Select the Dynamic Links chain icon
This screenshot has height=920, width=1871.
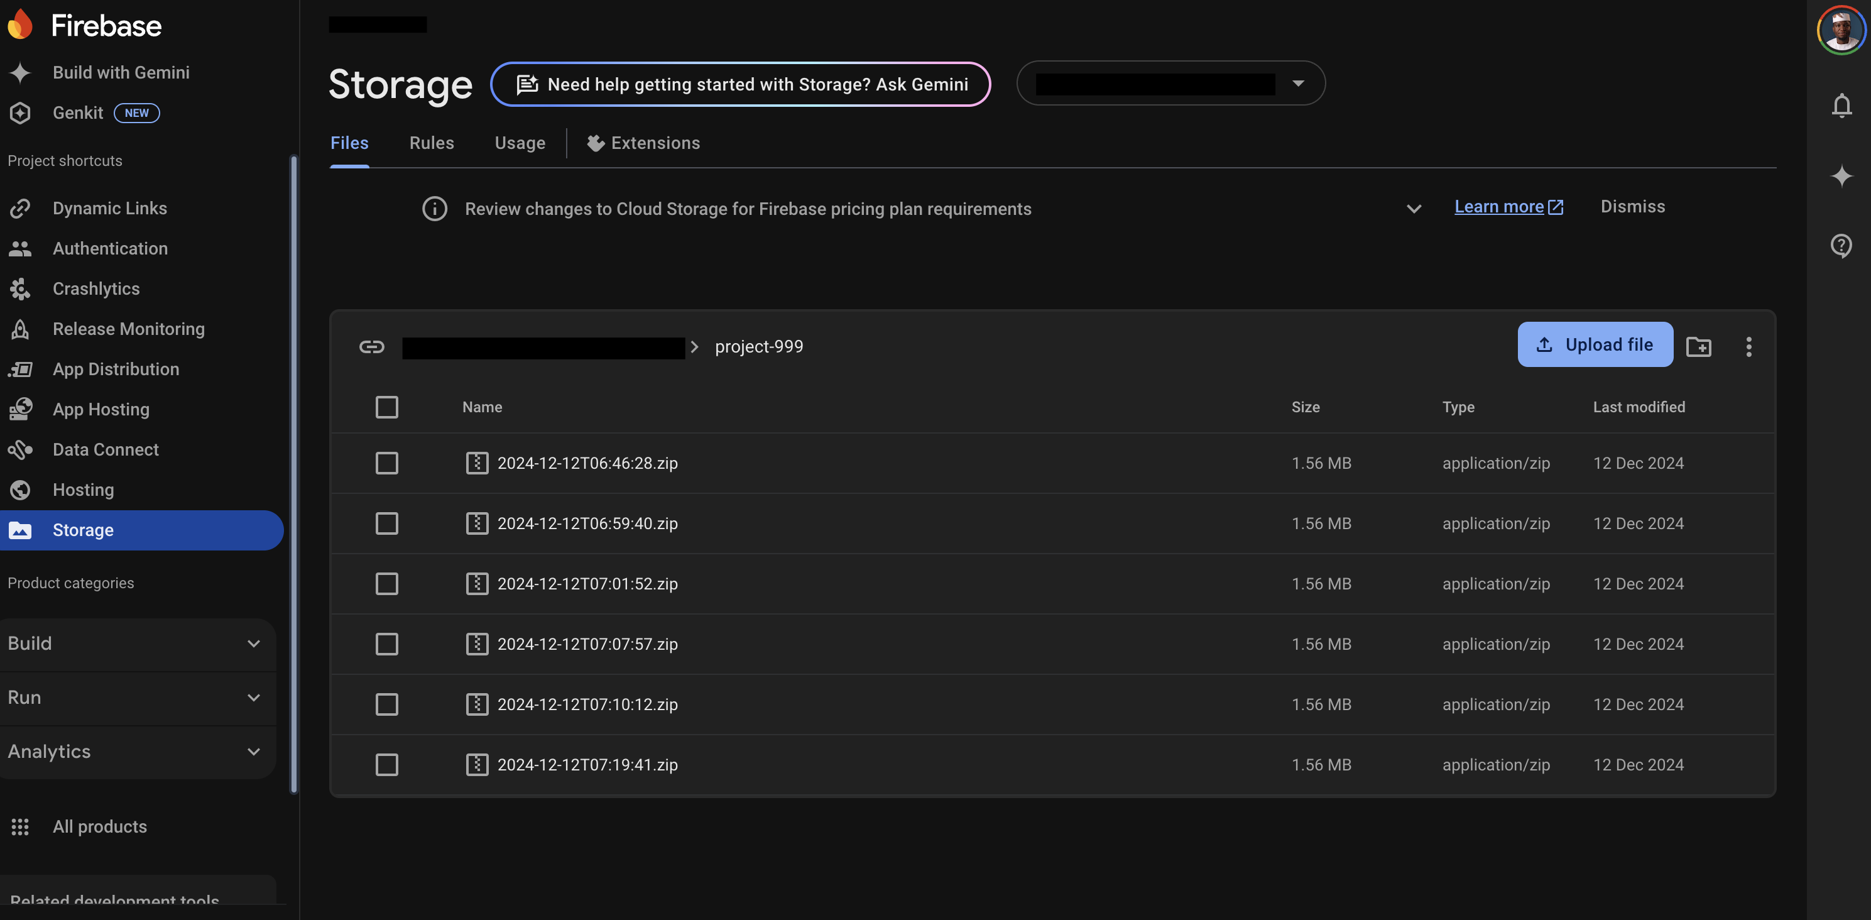coord(20,209)
